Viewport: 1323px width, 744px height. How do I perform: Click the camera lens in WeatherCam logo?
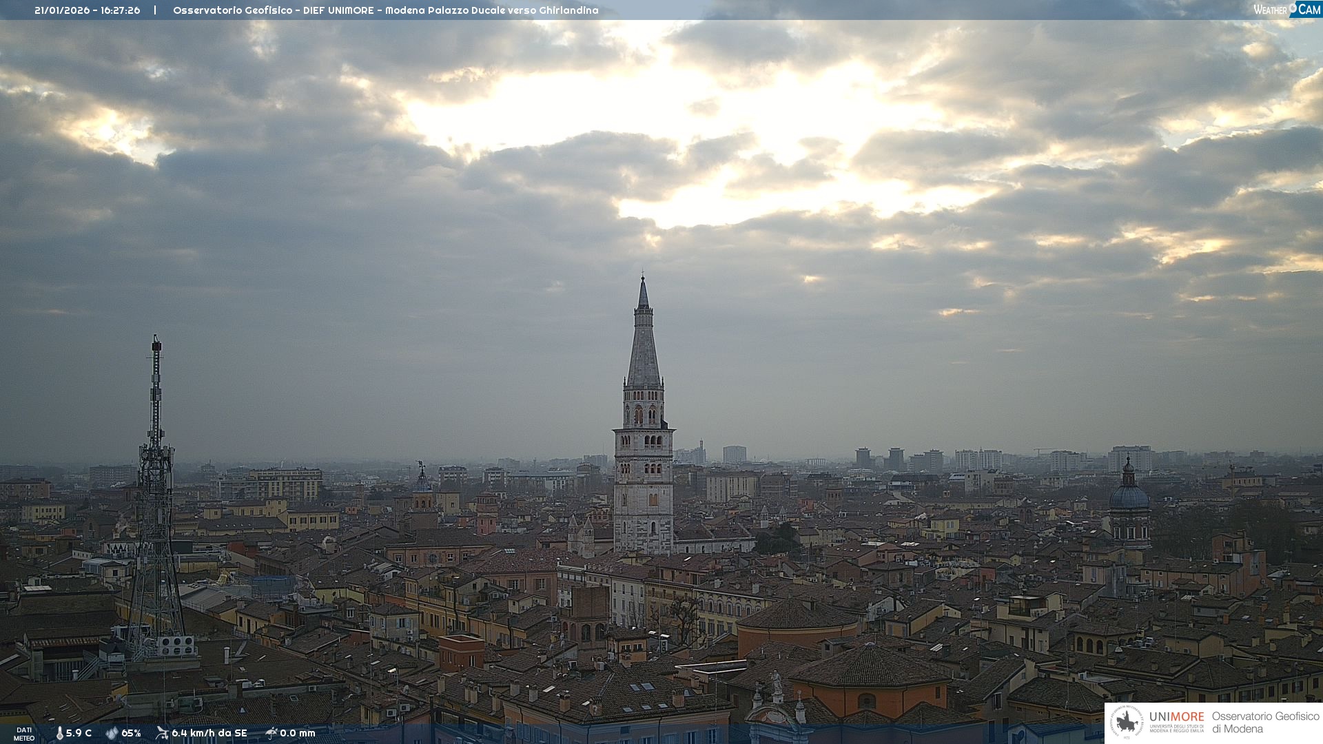click(x=1293, y=8)
